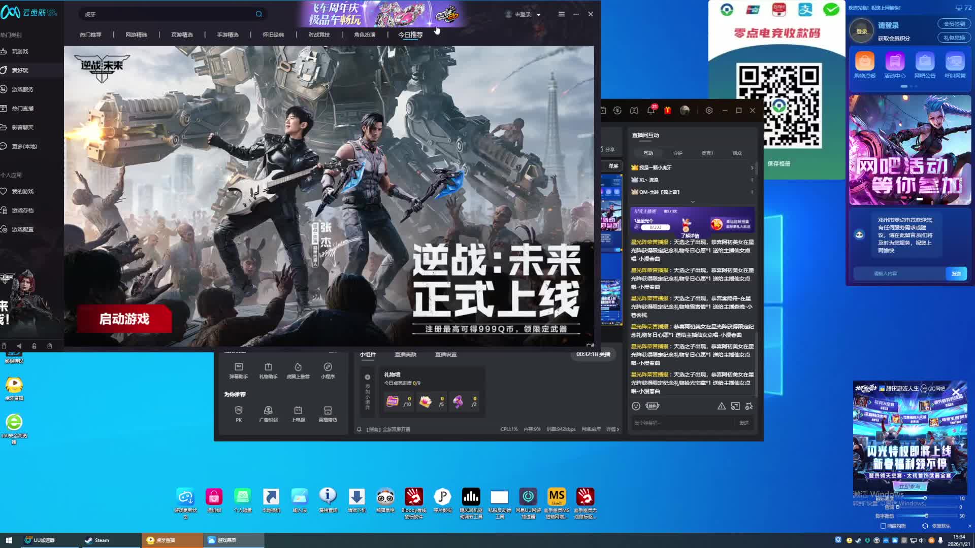Screen dimensions: 975x548
Task: Open settings gear in streaming window
Action: [709, 110]
